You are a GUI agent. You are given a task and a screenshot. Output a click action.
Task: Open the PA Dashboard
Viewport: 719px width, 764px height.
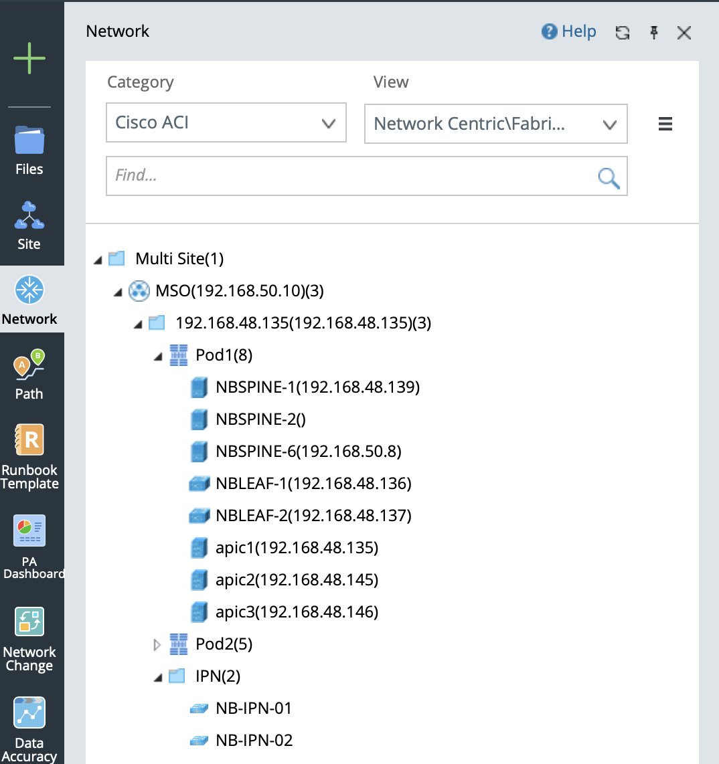[29, 546]
